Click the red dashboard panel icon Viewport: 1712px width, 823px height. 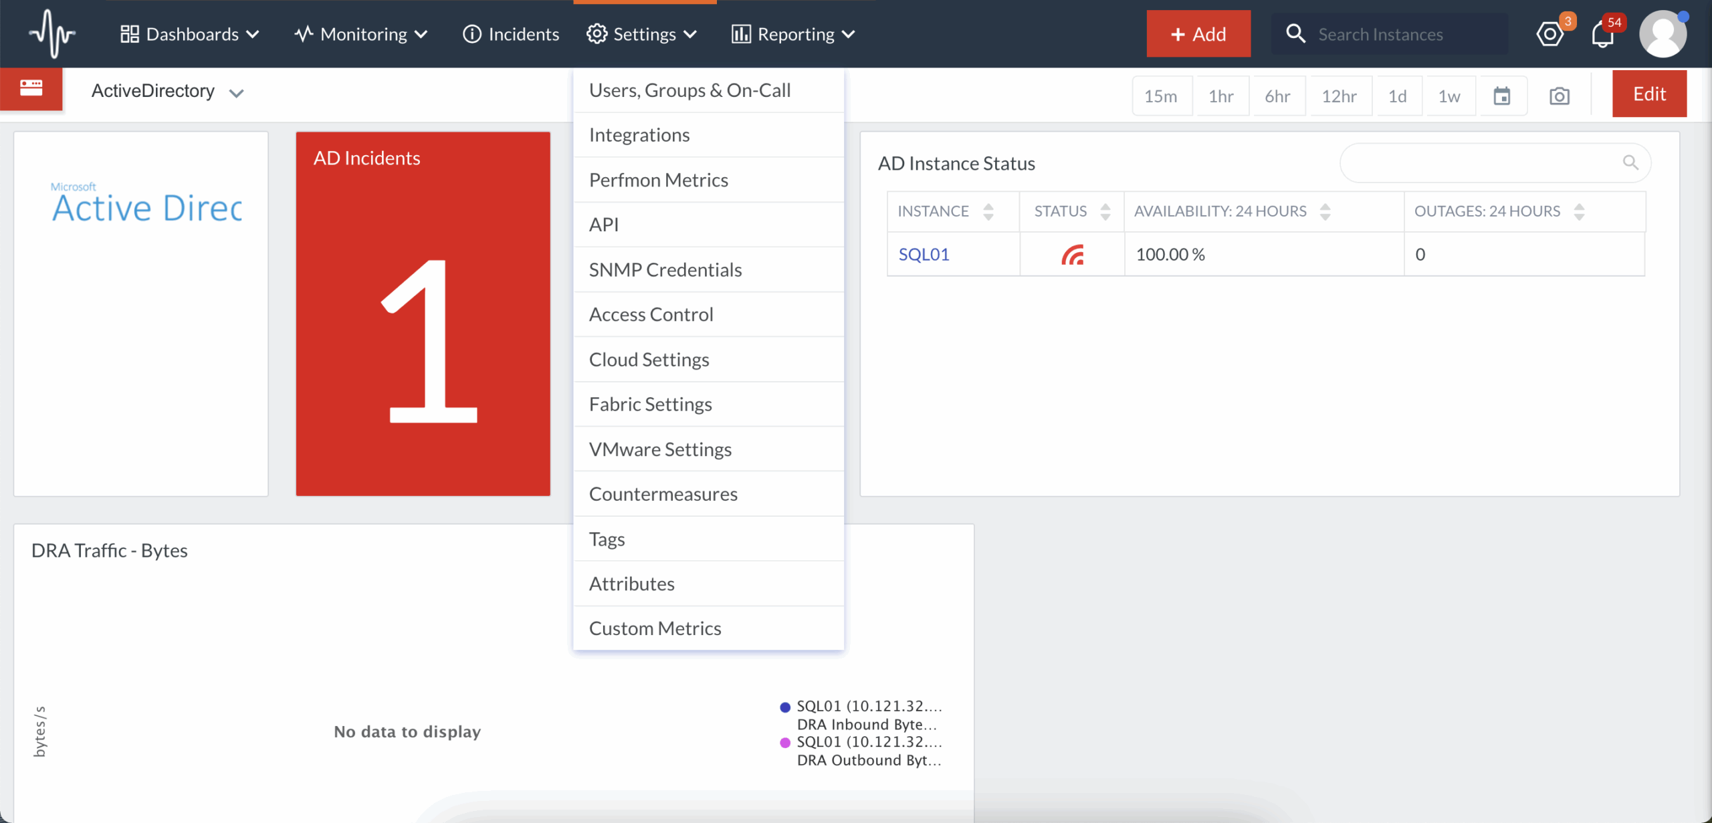[x=31, y=89]
